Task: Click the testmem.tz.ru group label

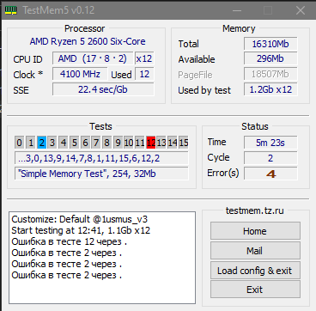Action: [255, 210]
